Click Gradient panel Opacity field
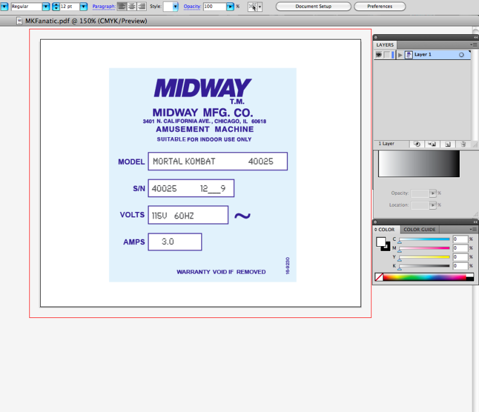479x412 pixels. tap(420, 193)
